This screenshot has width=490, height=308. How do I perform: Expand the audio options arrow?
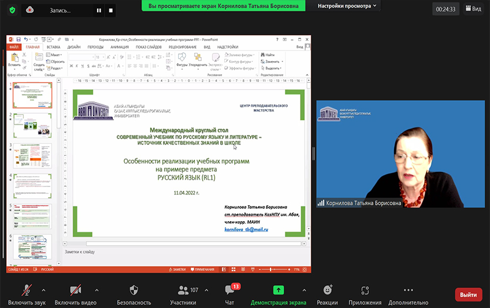[44, 290]
